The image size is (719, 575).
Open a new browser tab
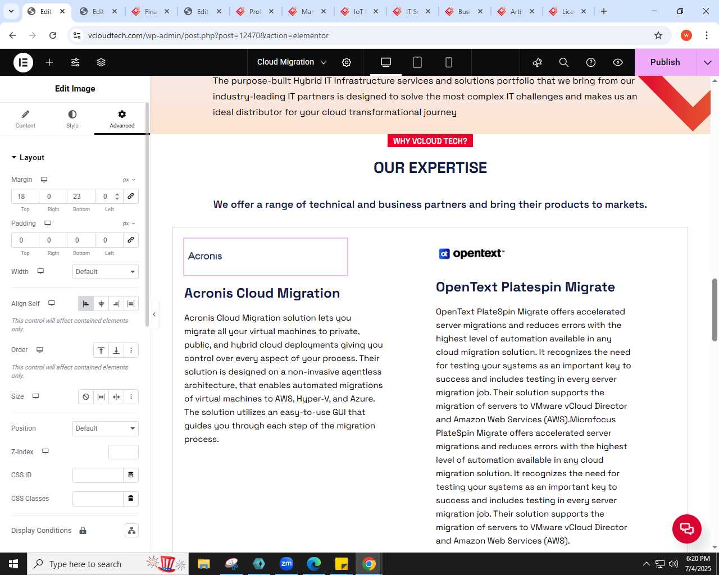pyautogui.click(x=604, y=11)
